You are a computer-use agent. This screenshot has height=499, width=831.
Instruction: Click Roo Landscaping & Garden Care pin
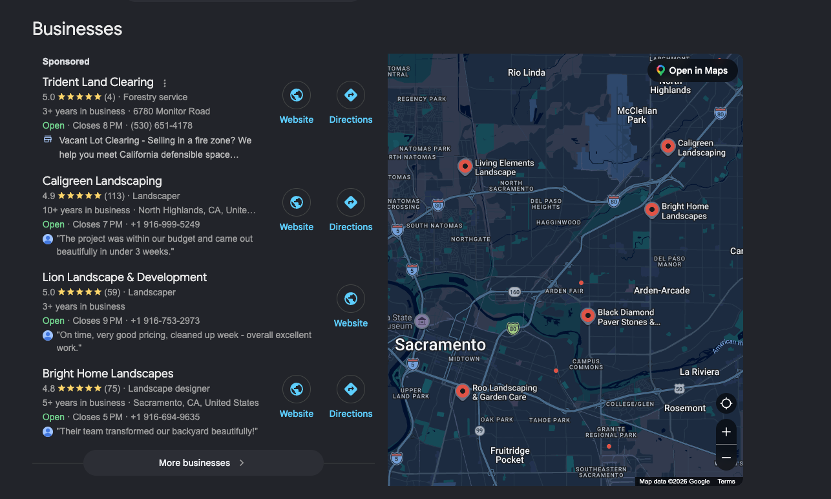pyautogui.click(x=463, y=392)
